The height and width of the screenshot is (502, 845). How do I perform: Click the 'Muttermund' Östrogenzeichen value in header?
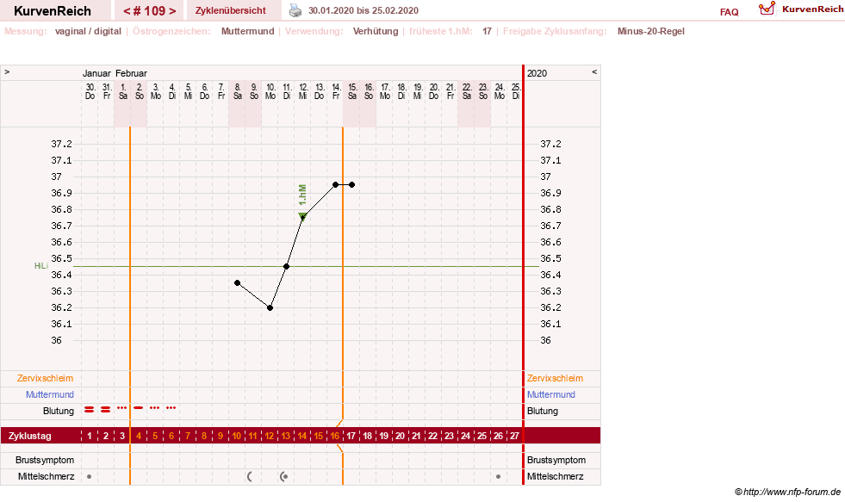click(248, 31)
